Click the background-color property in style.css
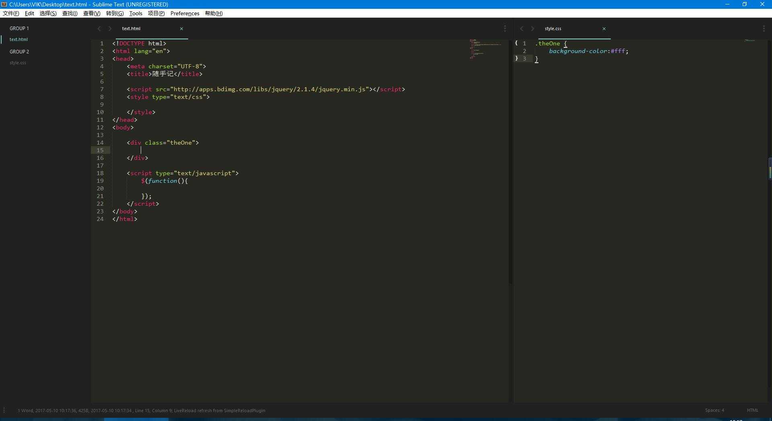The height and width of the screenshot is (421, 772). click(x=579, y=51)
